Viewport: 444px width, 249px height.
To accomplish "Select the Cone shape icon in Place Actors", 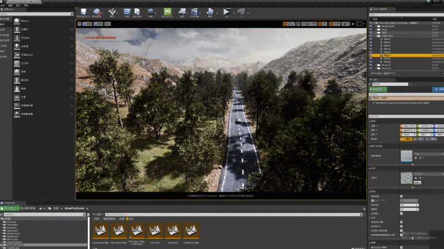I will point(17,89).
